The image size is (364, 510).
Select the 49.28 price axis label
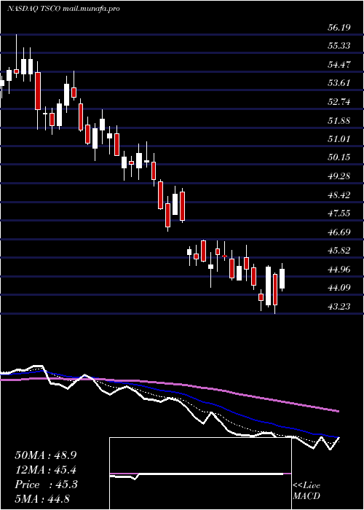pyautogui.click(x=339, y=176)
